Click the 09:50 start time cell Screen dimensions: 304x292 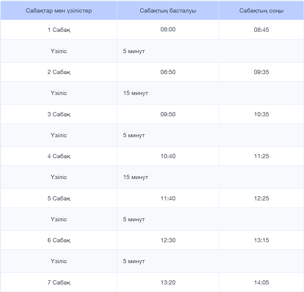[168, 114]
